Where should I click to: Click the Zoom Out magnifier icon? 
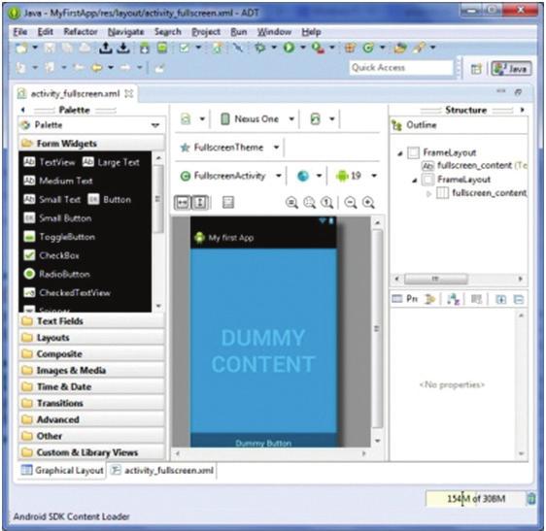pyautogui.click(x=351, y=203)
